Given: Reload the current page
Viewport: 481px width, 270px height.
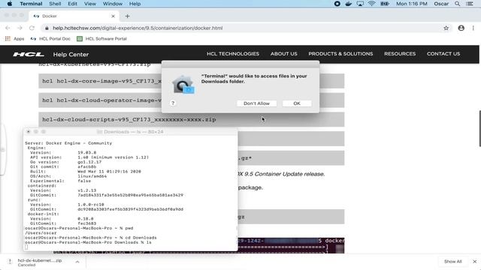Looking at the screenshot, I should 32,28.
